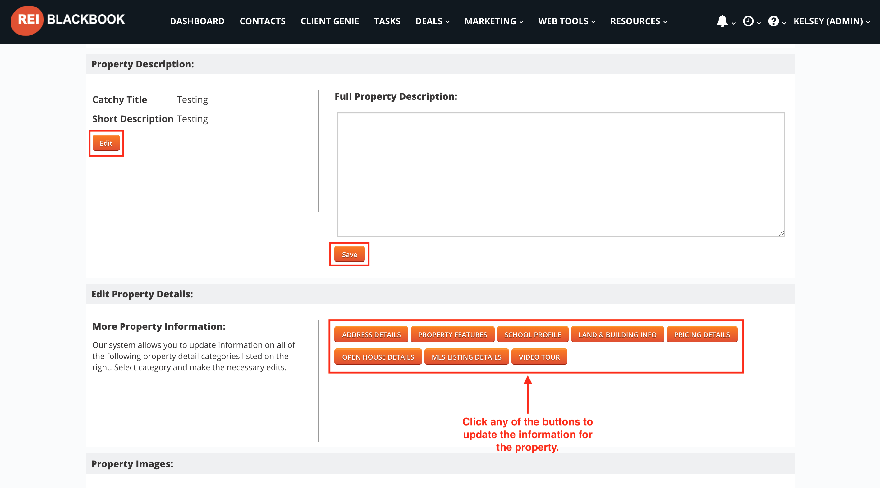880x488 pixels.
Task: Expand the Deals dropdown menu
Action: click(x=432, y=21)
